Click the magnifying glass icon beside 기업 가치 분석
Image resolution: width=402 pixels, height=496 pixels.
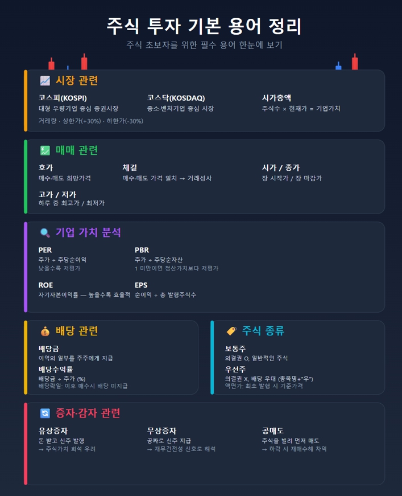click(45, 232)
